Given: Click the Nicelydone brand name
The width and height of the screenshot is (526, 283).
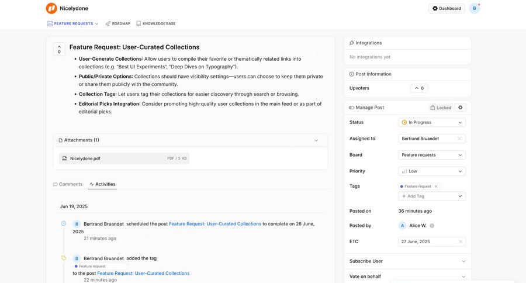Looking at the screenshot, I should pos(74,8).
